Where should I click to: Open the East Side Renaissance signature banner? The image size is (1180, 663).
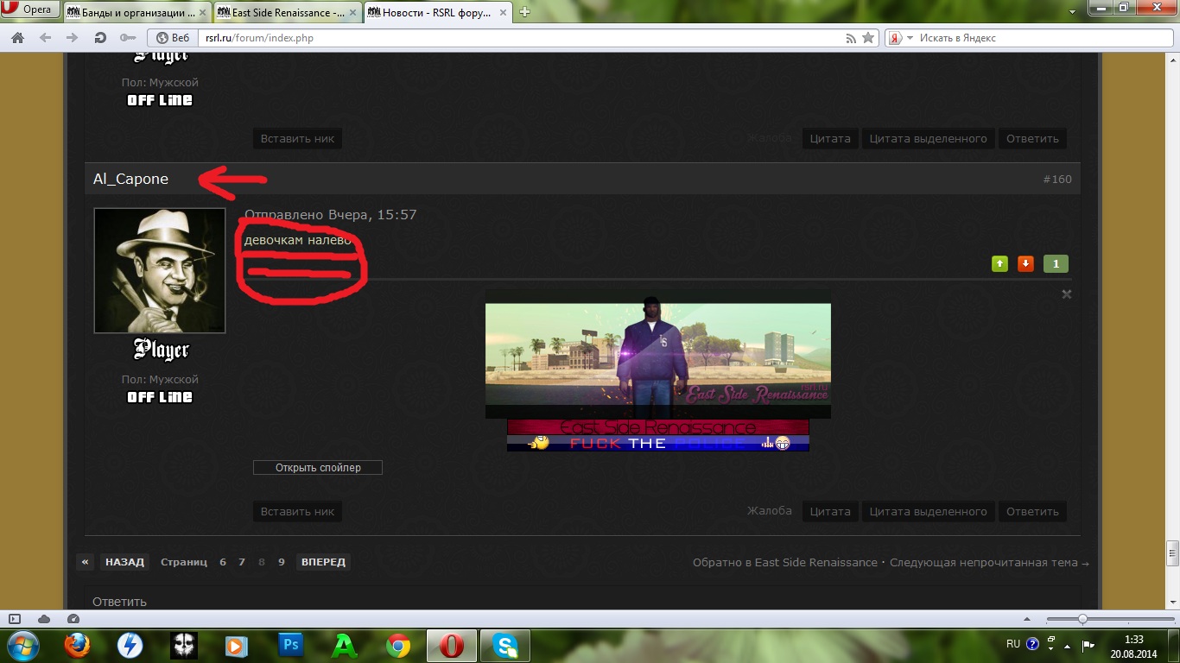[x=658, y=354]
